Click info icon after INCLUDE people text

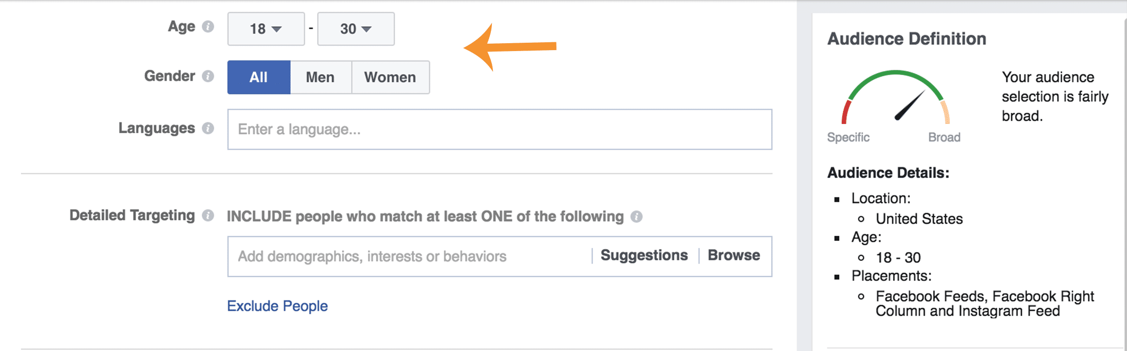click(637, 217)
